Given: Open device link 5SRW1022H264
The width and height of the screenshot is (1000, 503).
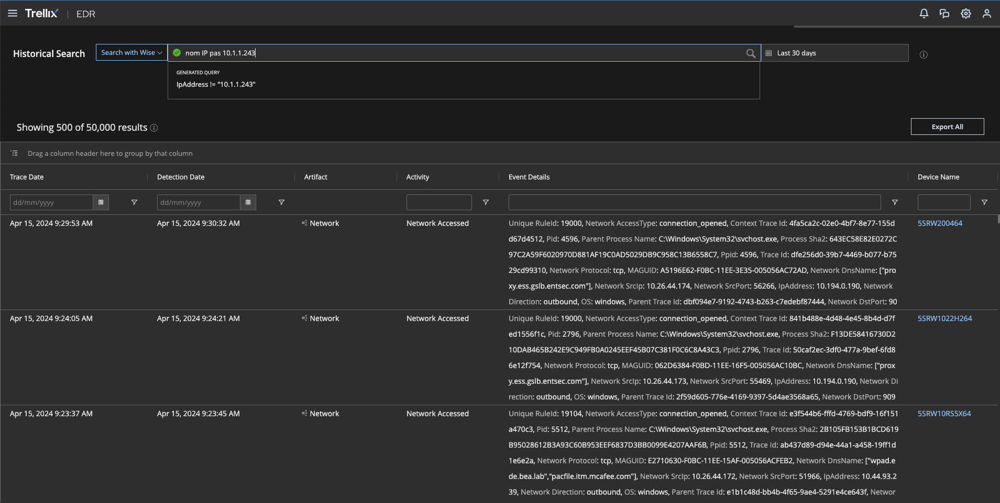Looking at the screenshot, I should point(944,318).
